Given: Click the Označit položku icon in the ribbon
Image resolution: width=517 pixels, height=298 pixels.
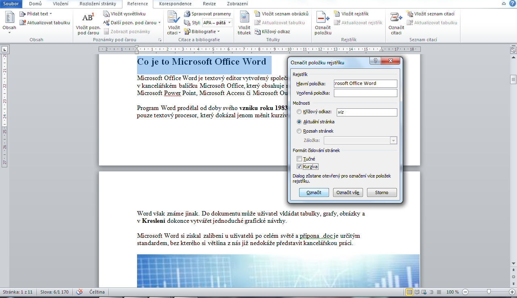Looking at the screenshot, I should tap(323, 17).
